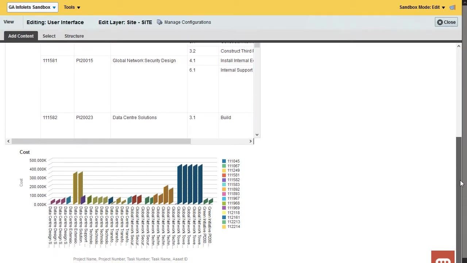Viewport: 467px width, 263px height.
Task: Click the page content scroll up arrow
Action: coord(459,46)
